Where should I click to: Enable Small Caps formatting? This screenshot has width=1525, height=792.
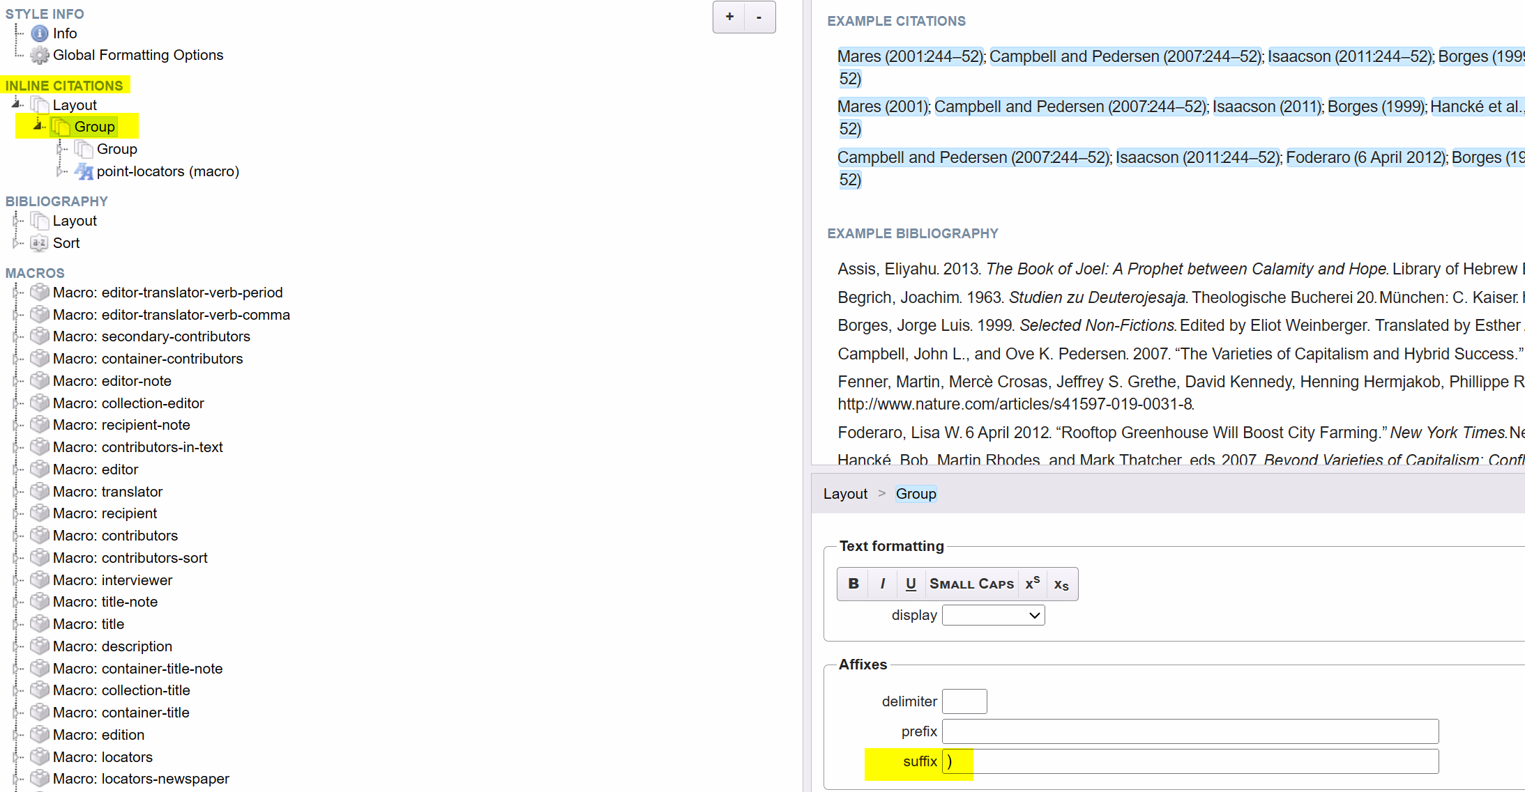[x=971, y=584]
